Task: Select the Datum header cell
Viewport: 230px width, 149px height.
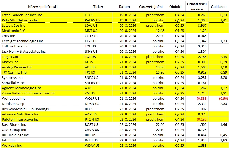Action: point(124,7)
